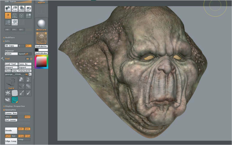This screenshot has width=232, height=145.
Task: Click the Frame icon
Action: (x=14, y=15)
